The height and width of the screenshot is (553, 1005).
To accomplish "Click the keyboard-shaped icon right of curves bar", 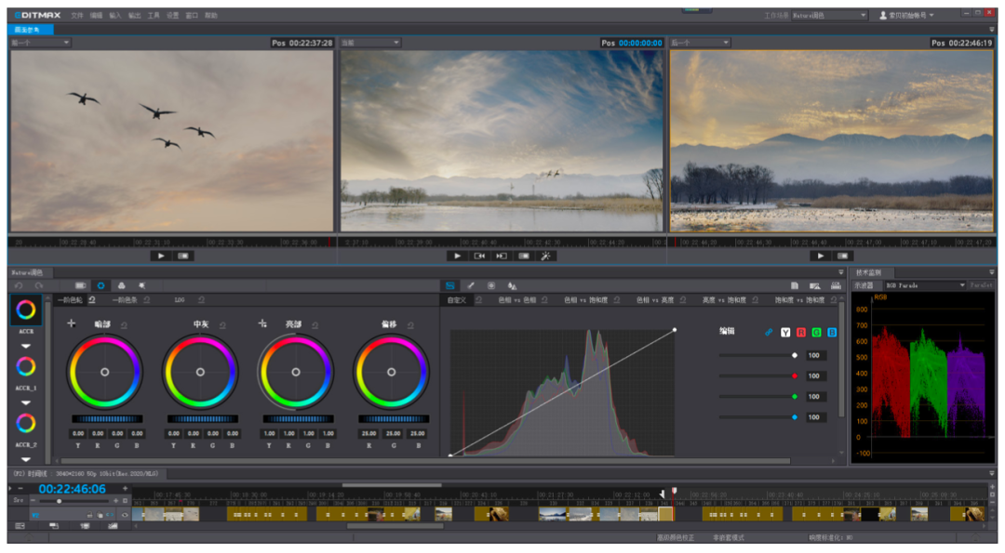I will pyautogui.click(x=836, y=285).
